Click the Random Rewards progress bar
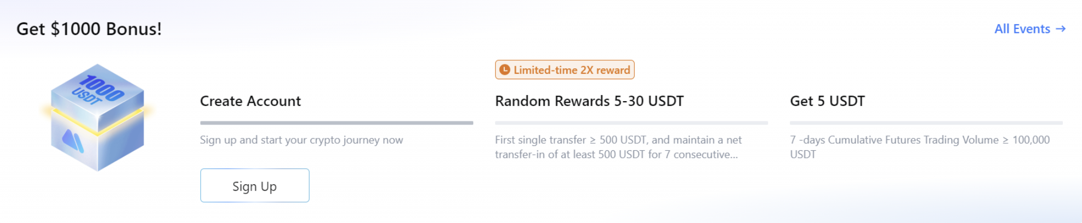 pos(631,123)
